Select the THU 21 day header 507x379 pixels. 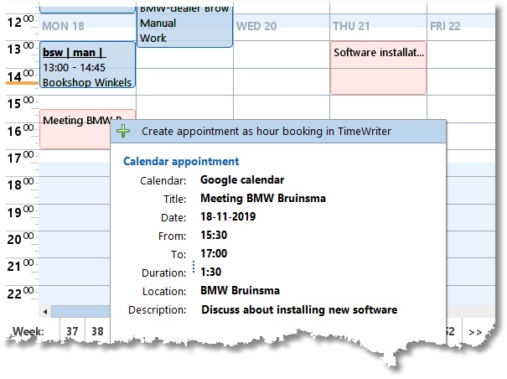351,26
